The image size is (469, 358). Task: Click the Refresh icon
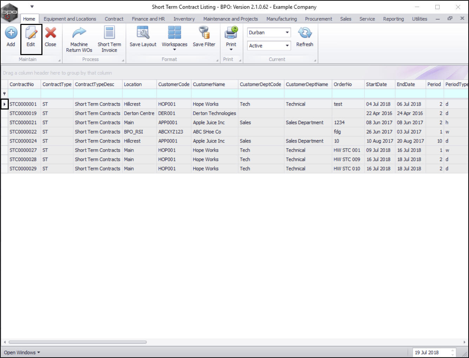(305, 33)
